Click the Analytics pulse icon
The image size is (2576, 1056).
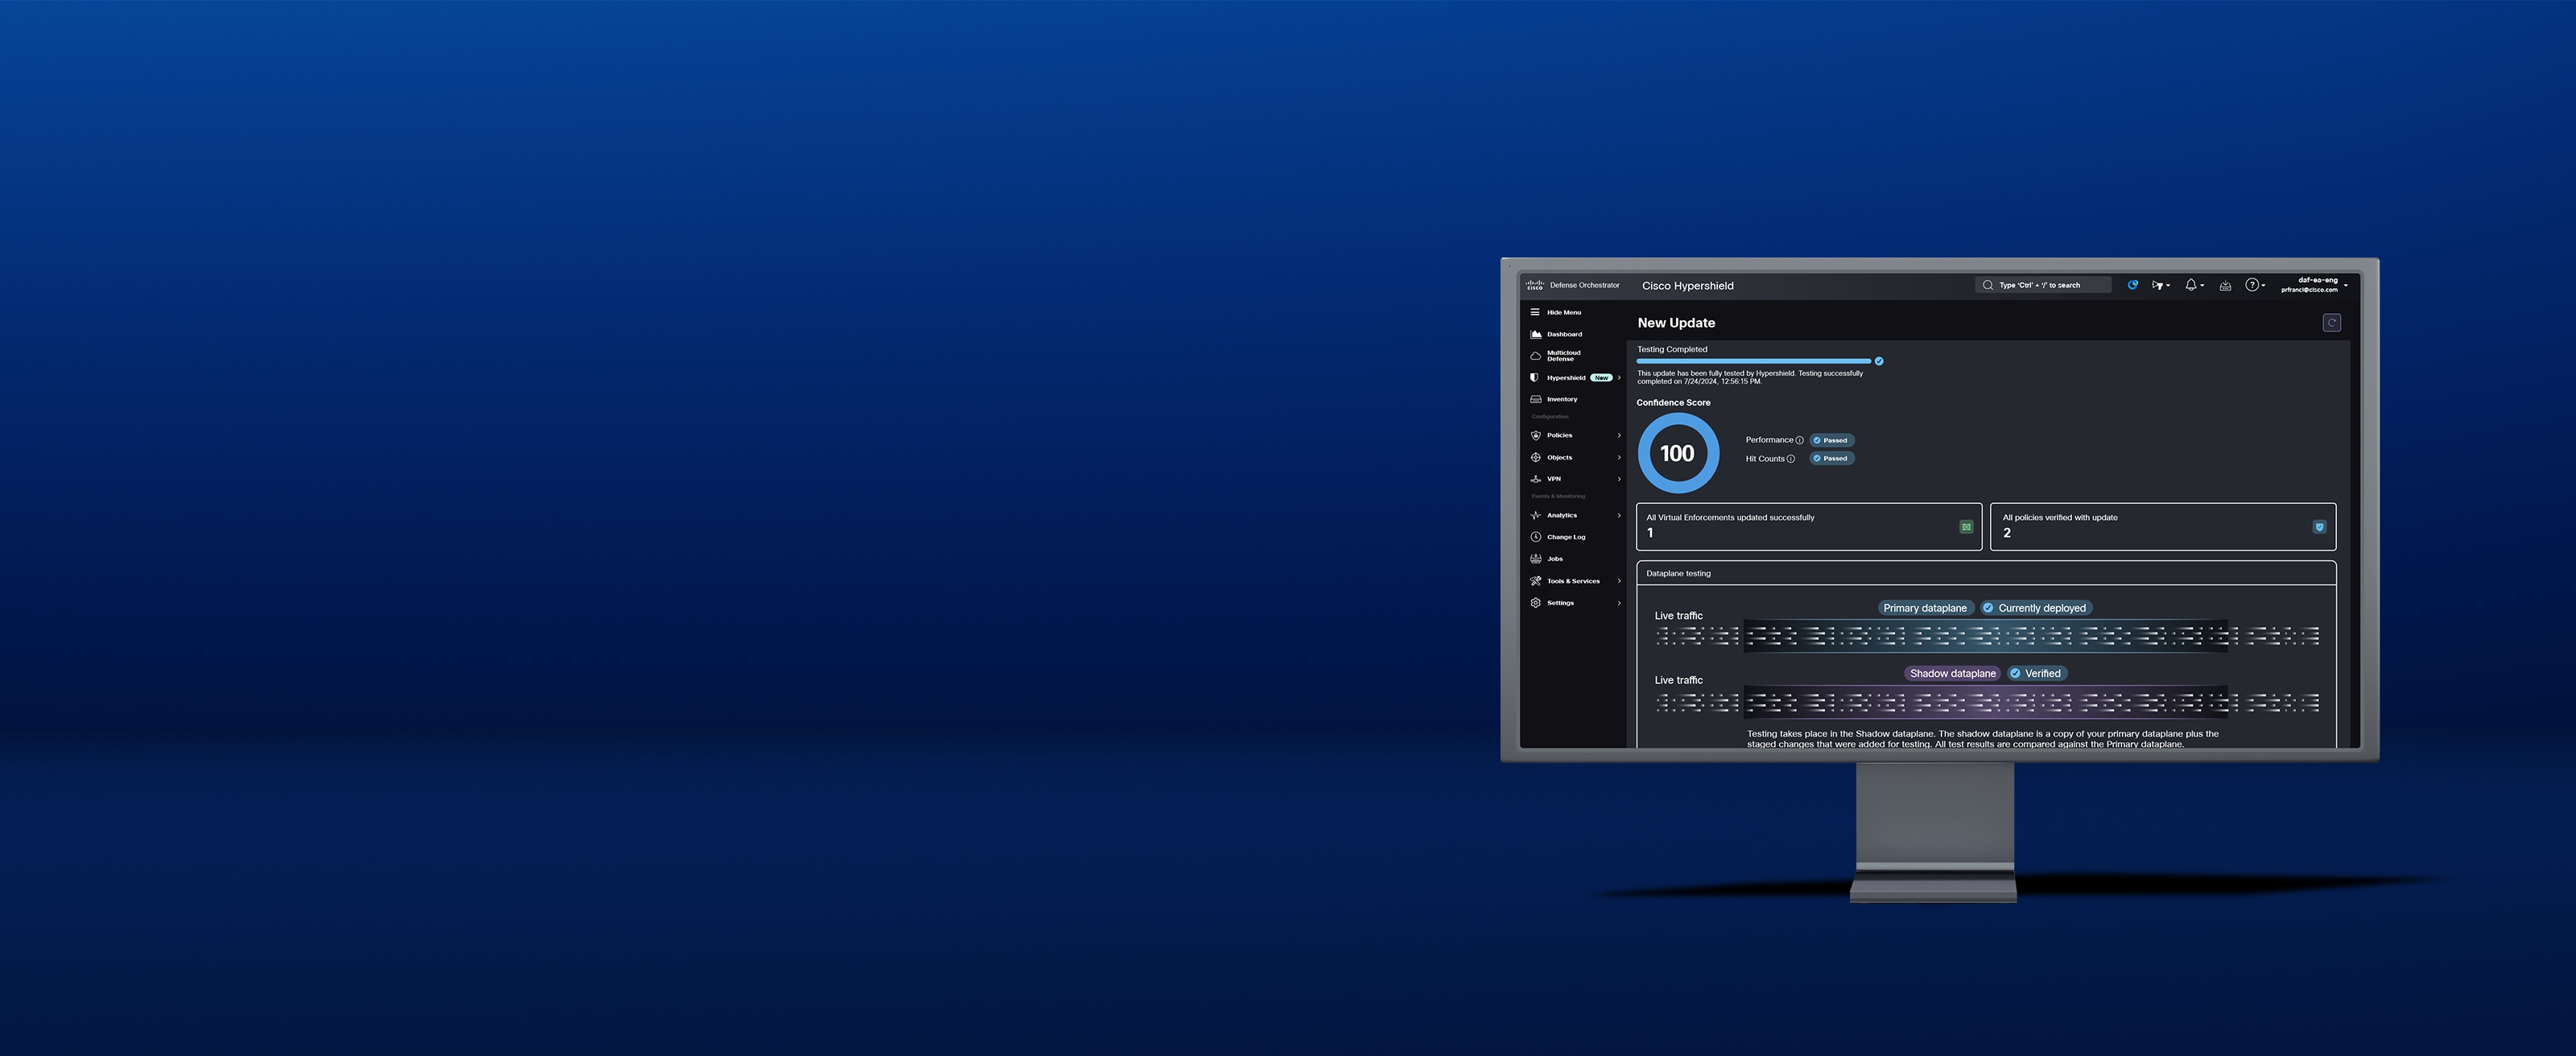1536,515
